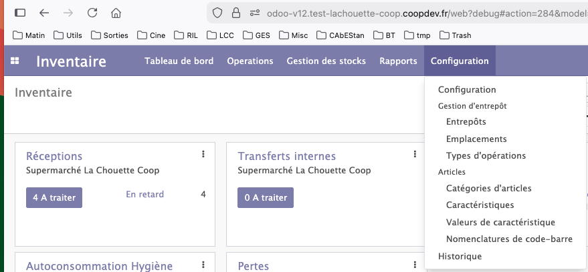Choose Catégories d'articles menu entry
Screen dimensions: 588x272
[x=488, y=189]
